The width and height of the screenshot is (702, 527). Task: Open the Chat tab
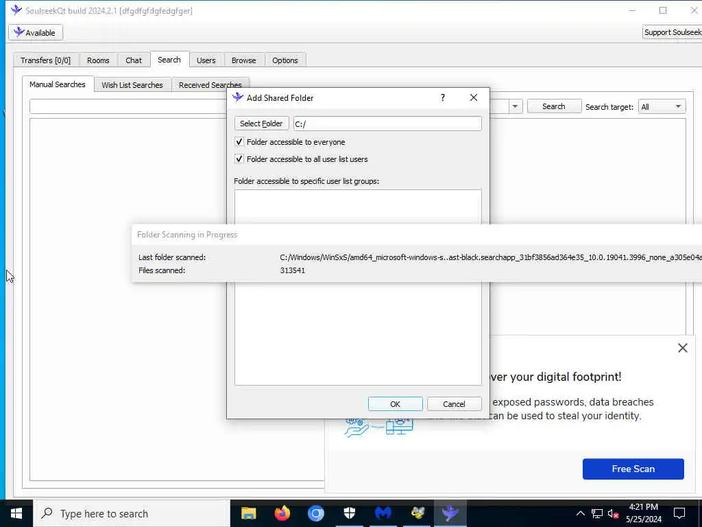(x=134, y=60)
